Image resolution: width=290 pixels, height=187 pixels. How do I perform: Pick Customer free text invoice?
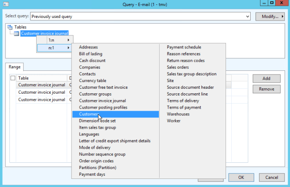pos(103,87)
